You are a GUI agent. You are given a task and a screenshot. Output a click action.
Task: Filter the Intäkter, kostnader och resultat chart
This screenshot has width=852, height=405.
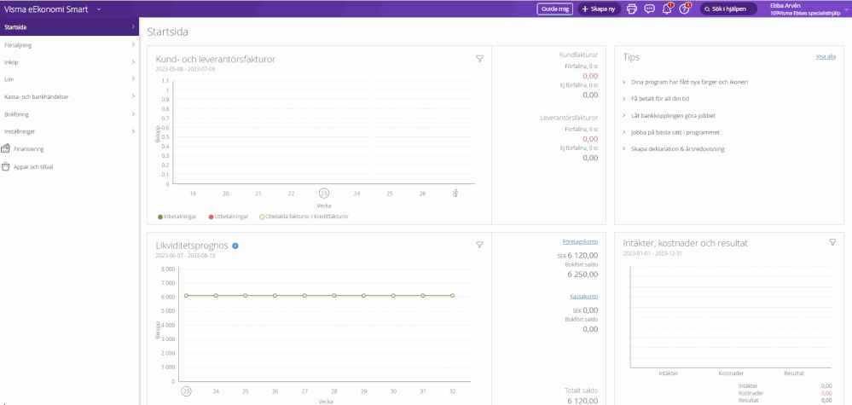click(x=832, y=243)
